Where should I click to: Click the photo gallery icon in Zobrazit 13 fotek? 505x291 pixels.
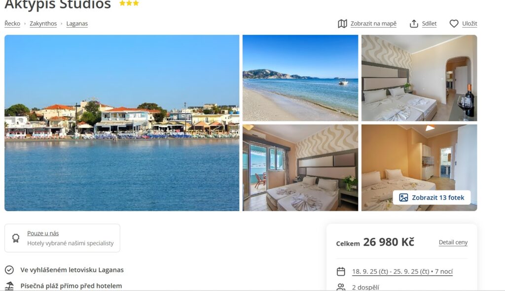tap(403, 197)
